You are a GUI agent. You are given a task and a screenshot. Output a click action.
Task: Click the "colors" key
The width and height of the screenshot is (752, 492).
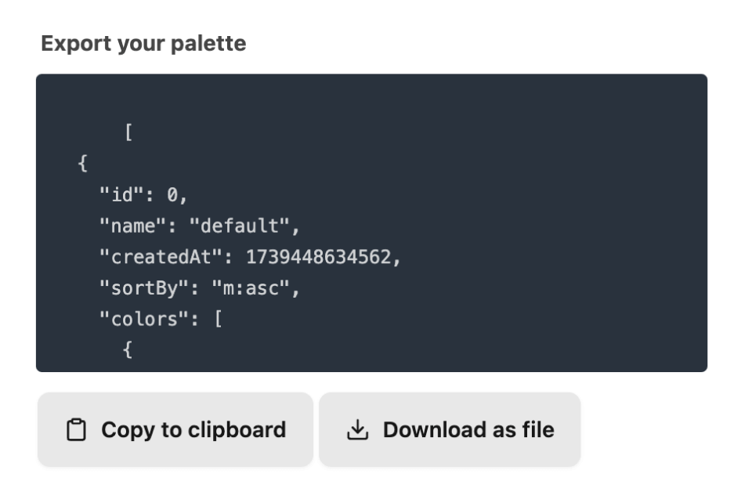(x=144, y=319)
